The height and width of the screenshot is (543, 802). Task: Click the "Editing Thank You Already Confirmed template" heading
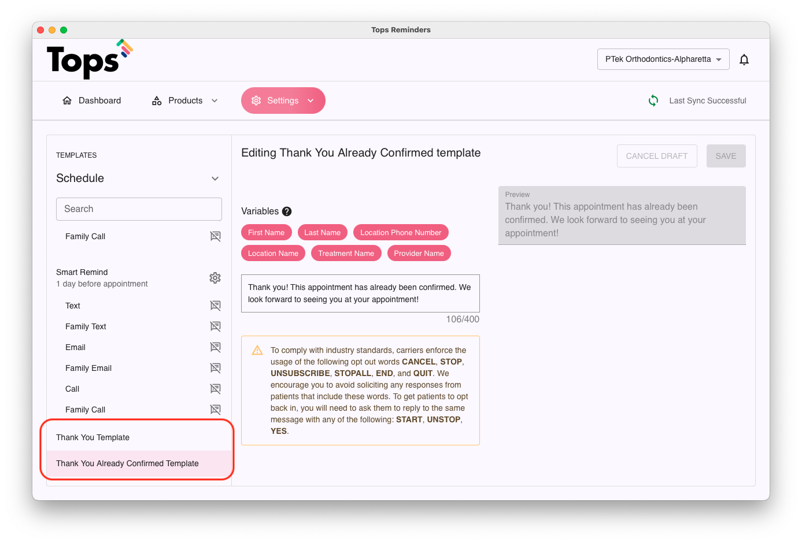tap(361, 153)
